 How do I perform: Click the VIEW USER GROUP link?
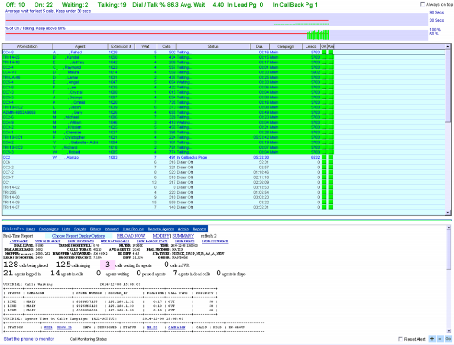click(x=48, y=241)
